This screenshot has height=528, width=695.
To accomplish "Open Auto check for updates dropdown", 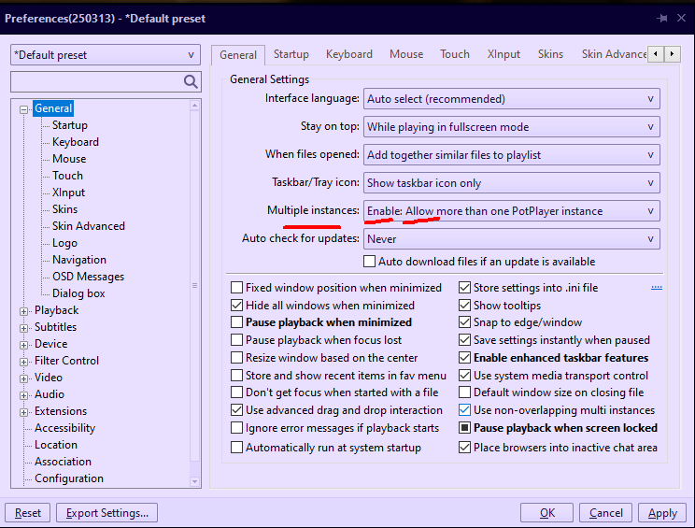I will [512, 238].
